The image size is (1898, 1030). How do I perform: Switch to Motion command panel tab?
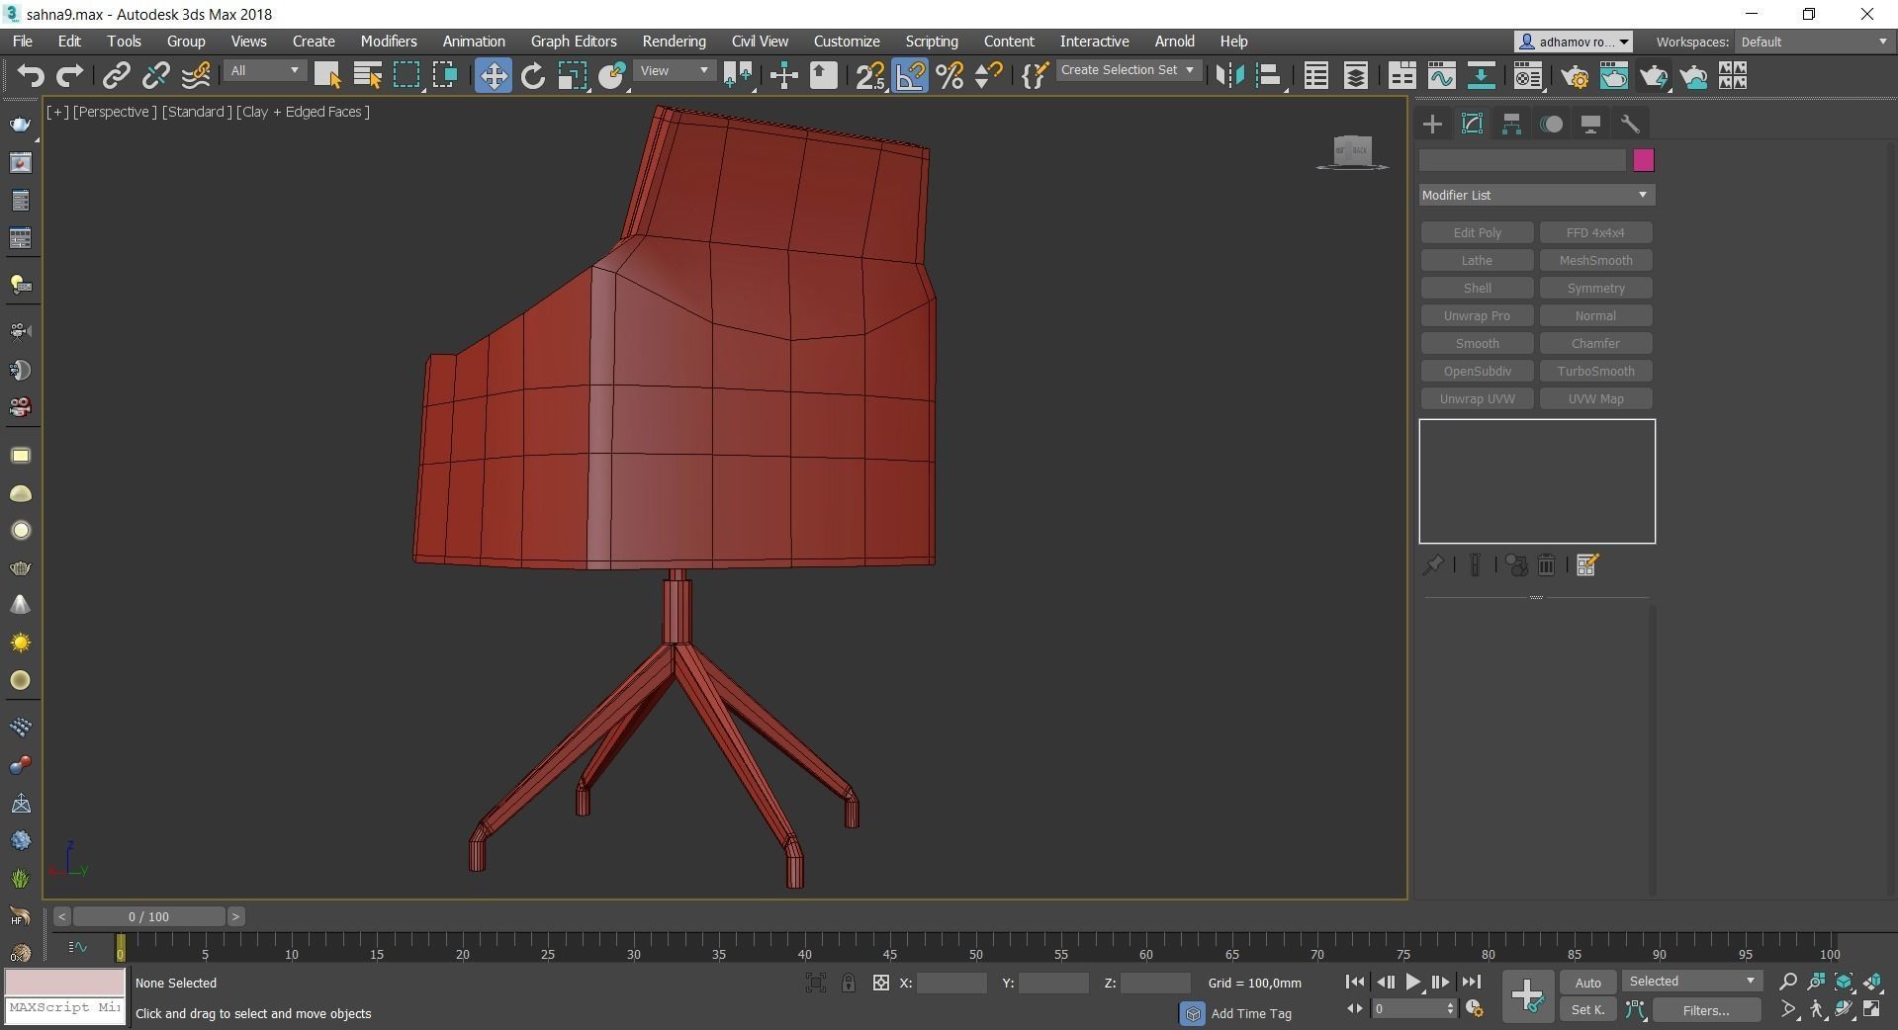coord(1552,124)
